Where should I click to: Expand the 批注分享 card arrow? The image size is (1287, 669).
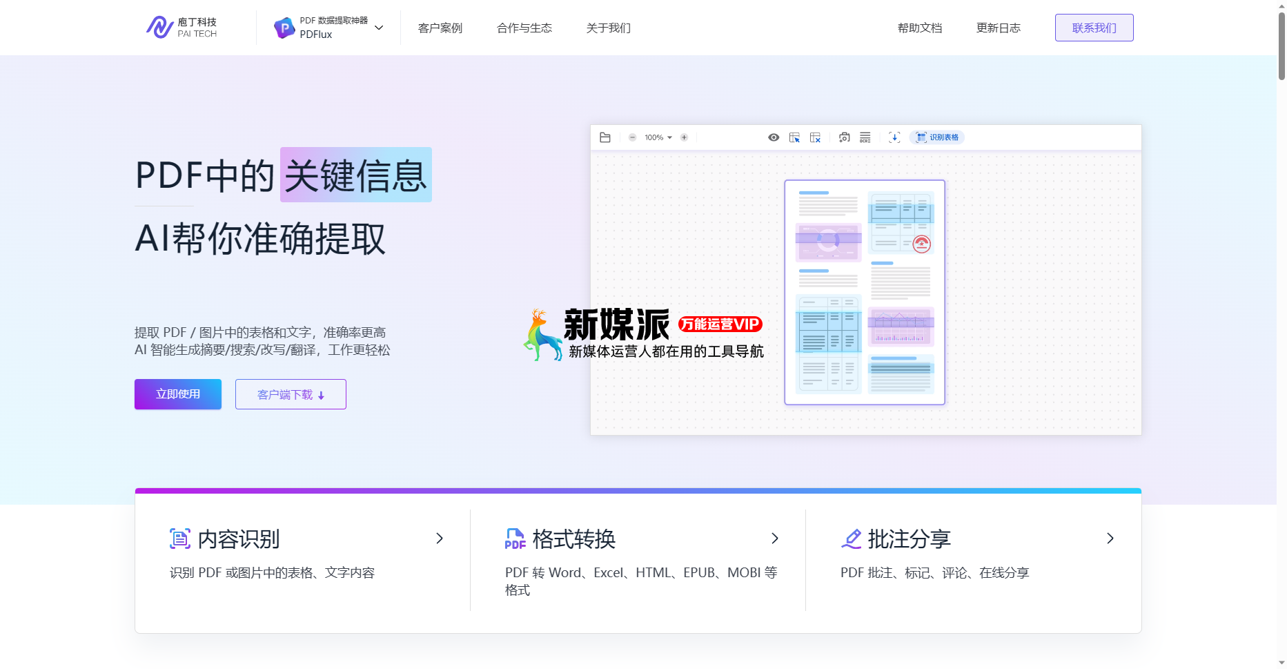click(x=1110, y=539)
